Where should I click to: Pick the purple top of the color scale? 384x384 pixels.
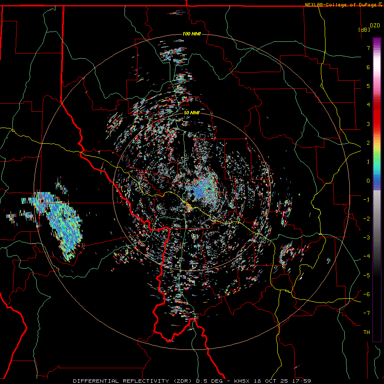pyautogui.click(x=377, y=42)
